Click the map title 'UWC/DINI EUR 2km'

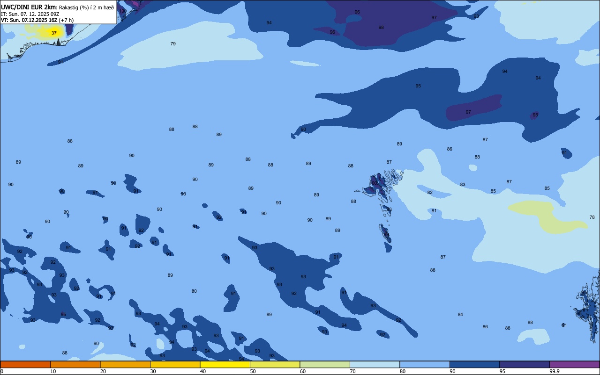29,7
